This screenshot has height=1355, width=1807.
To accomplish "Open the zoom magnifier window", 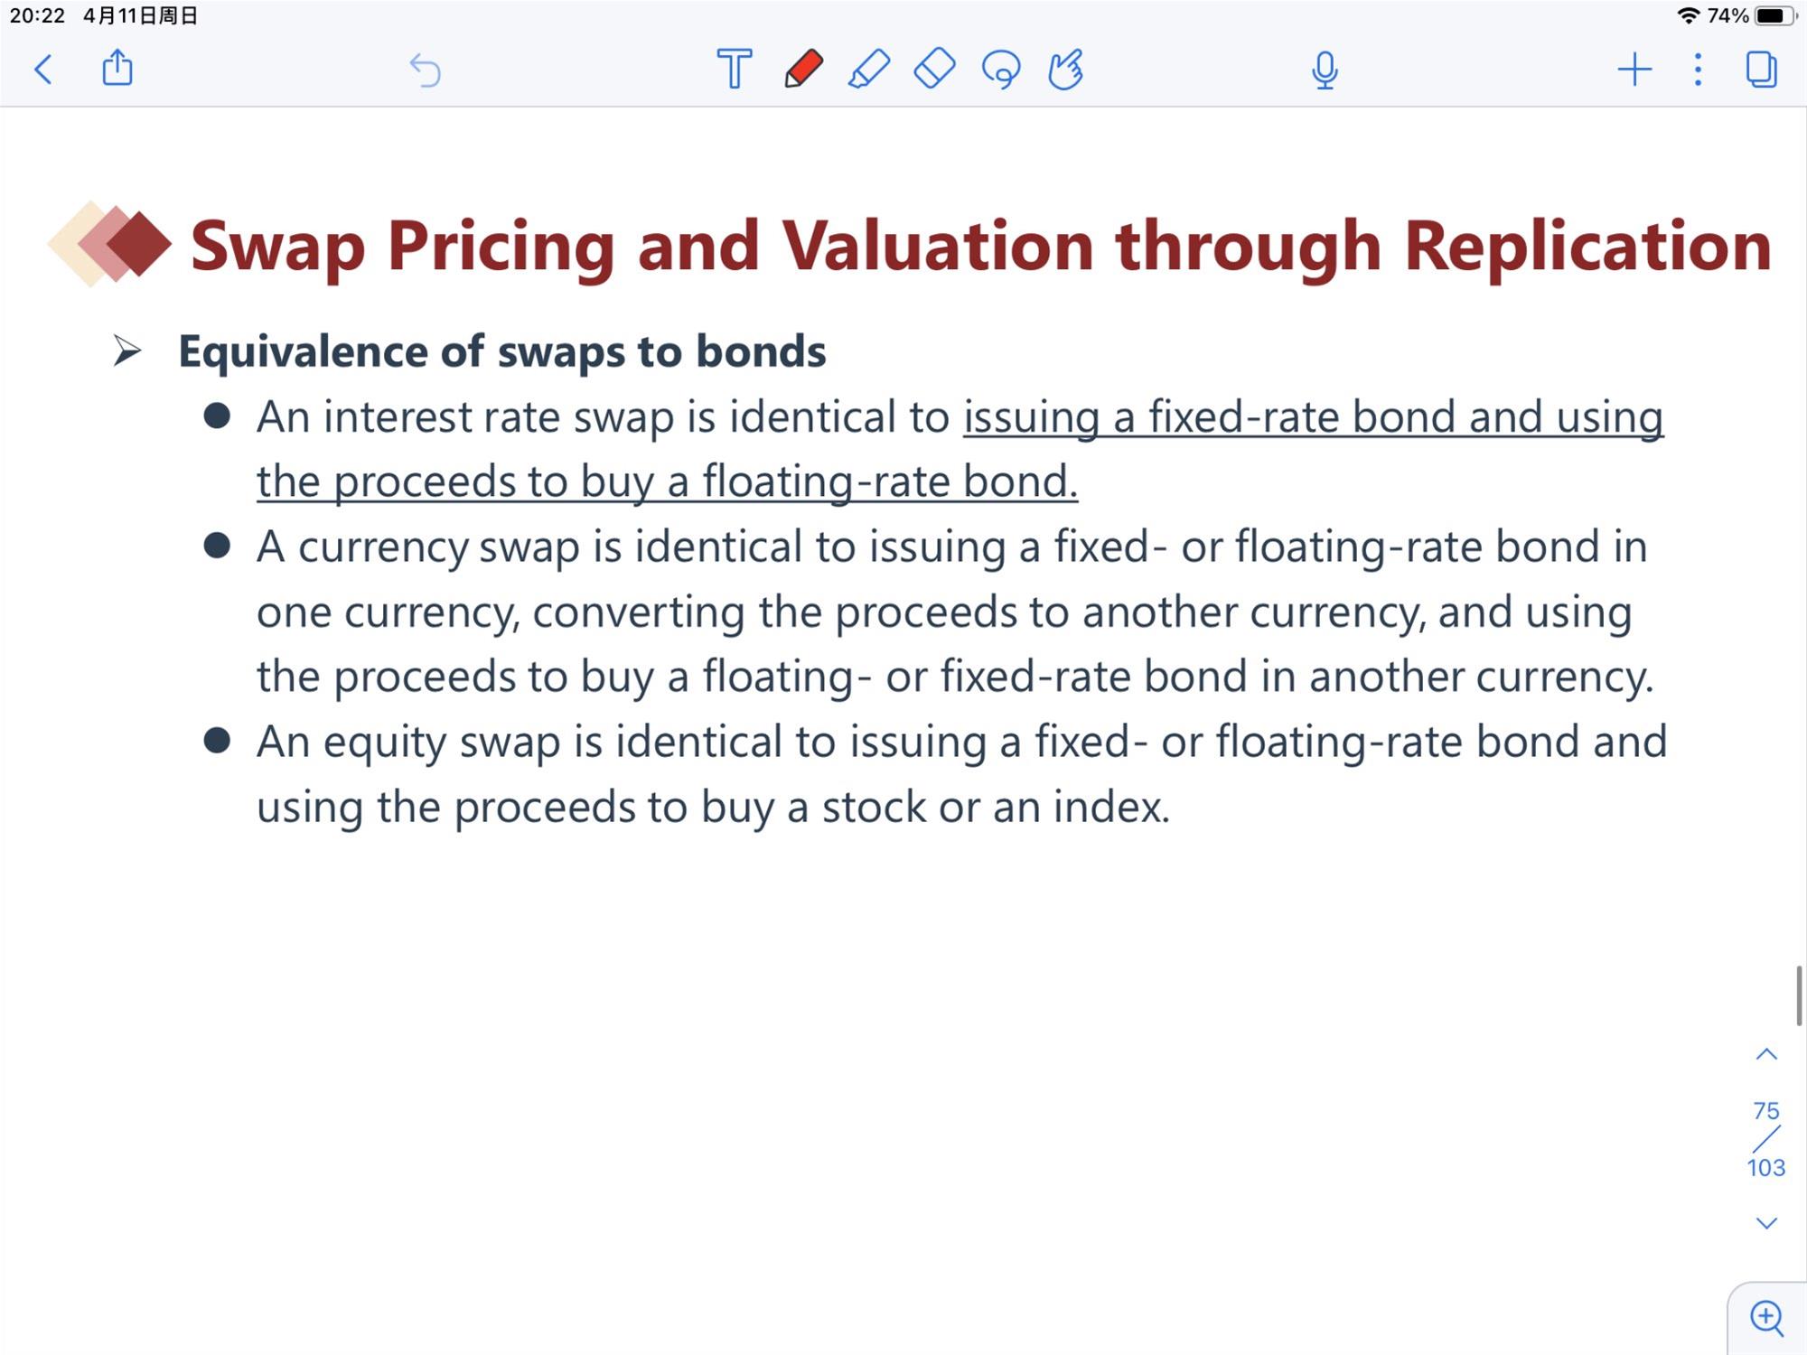I will click(x=1767, y=1318).
